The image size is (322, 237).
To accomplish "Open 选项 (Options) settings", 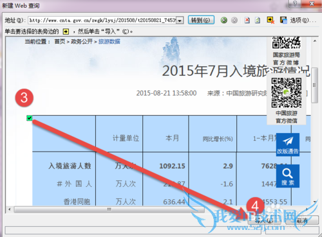I will (x=303, y=21).
